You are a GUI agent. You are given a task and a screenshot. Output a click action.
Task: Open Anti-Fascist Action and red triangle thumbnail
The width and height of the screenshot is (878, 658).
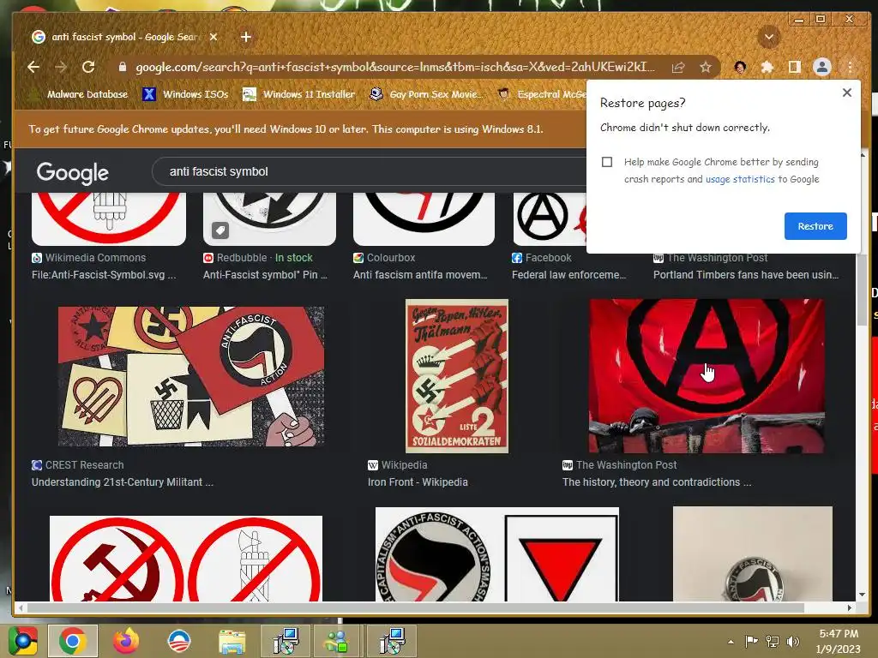tap(497, 554)
